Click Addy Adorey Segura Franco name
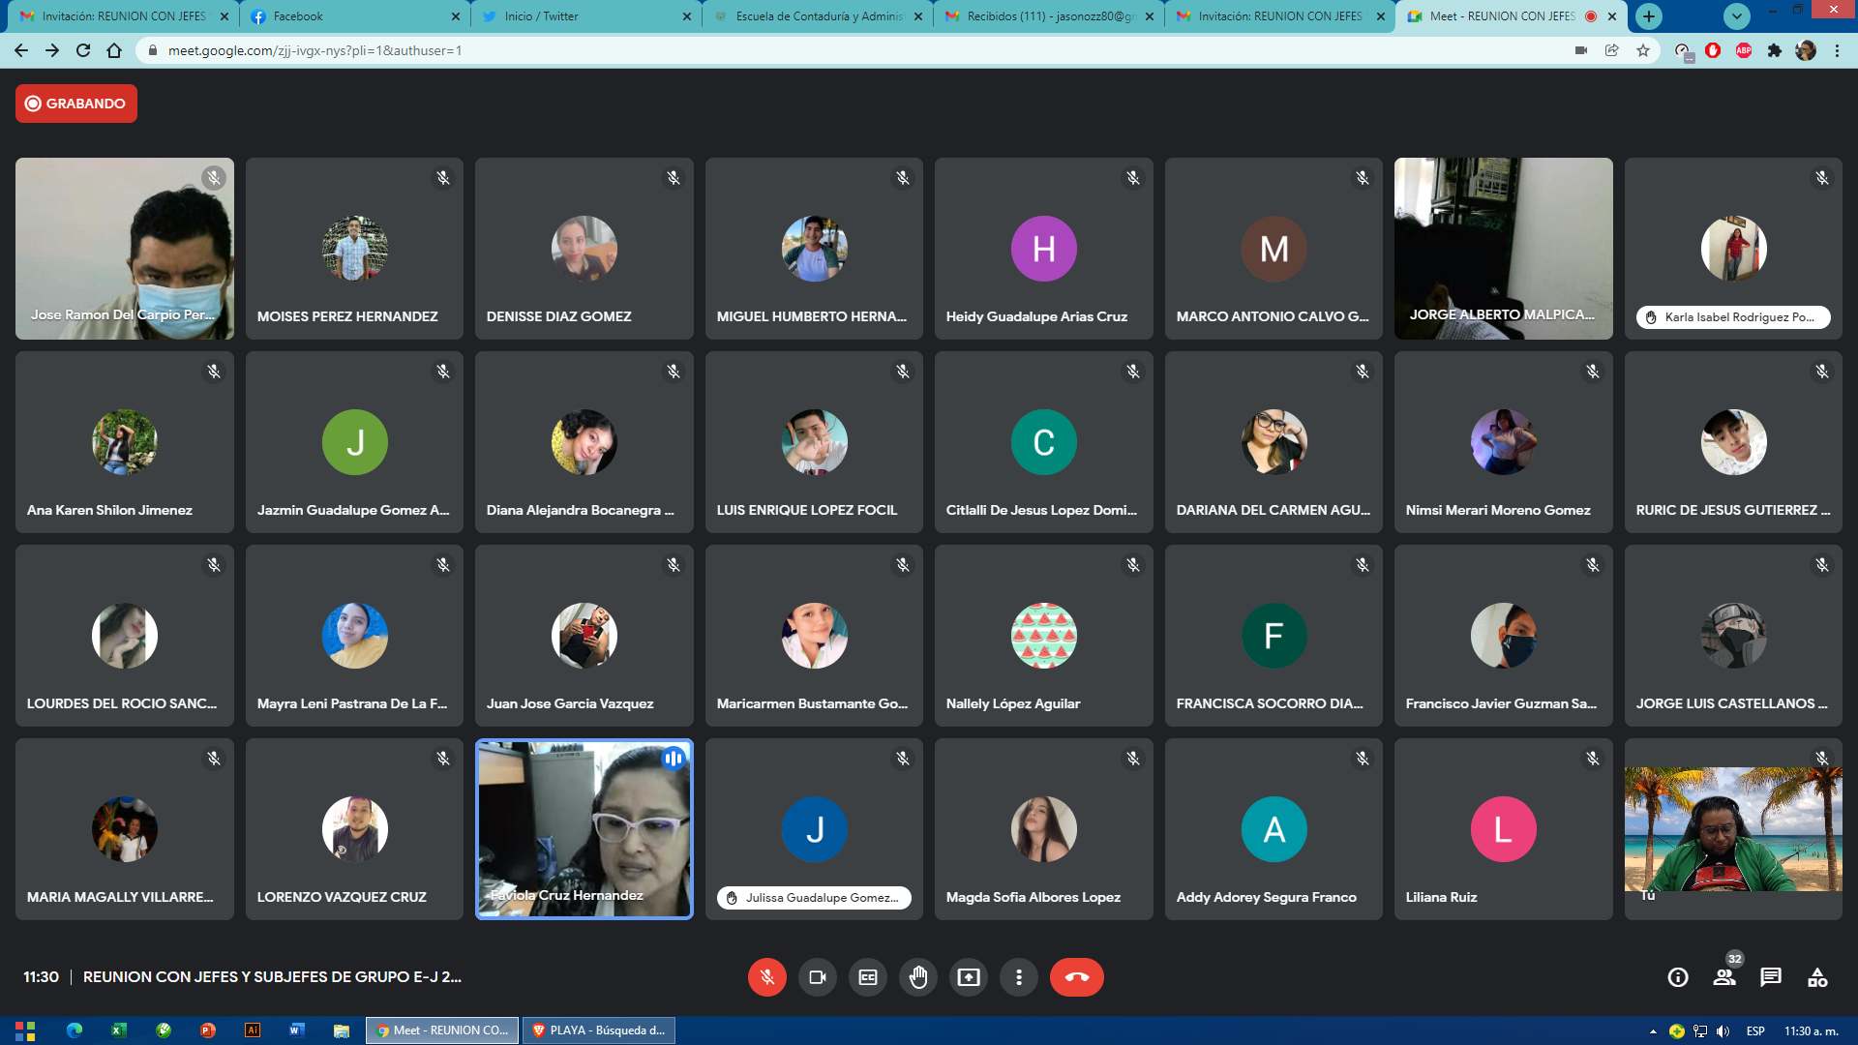 (x=1267, y=897)
